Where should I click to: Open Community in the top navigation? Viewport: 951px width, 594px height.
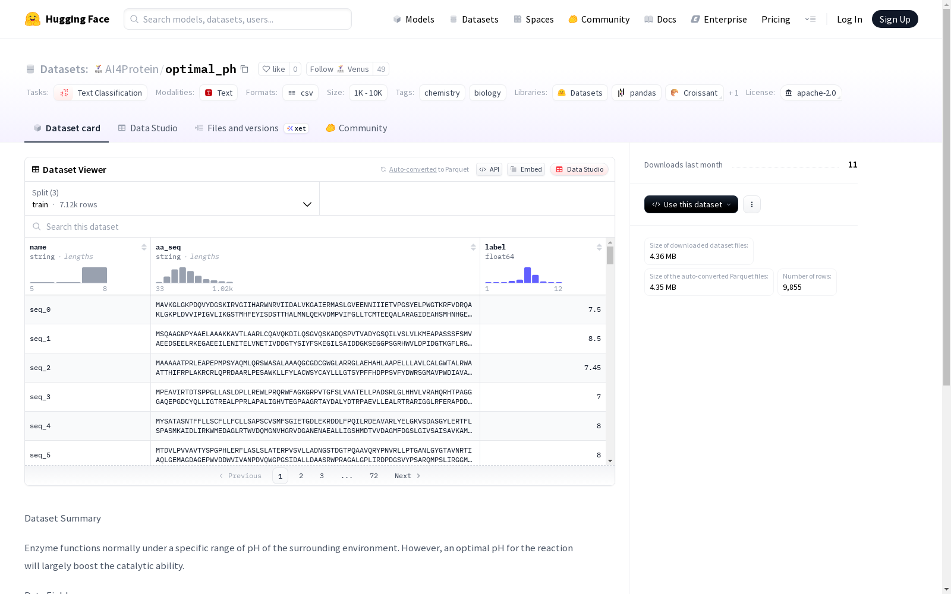tap(599, 19)
